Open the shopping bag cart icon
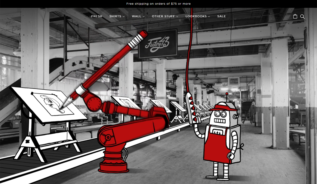The image size is (317, 184). point(295,16)
